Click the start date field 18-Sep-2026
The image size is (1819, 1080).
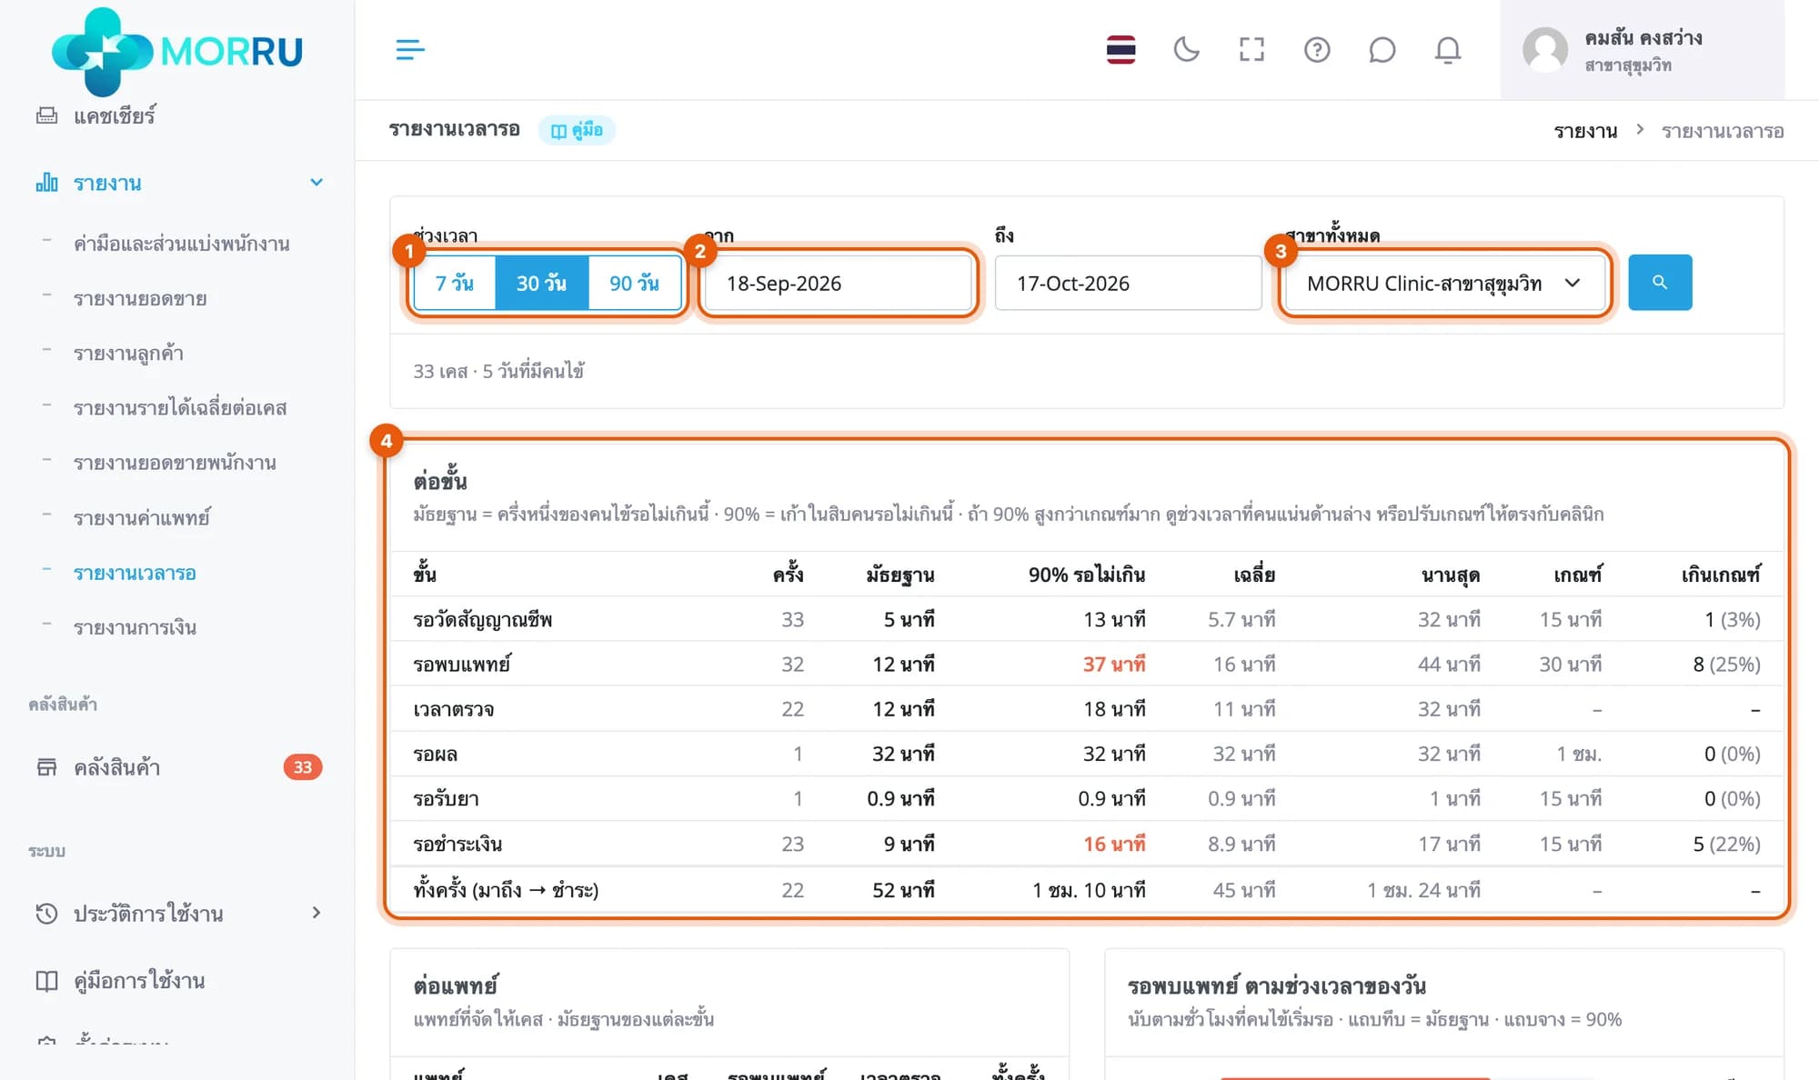pos(838,283)
